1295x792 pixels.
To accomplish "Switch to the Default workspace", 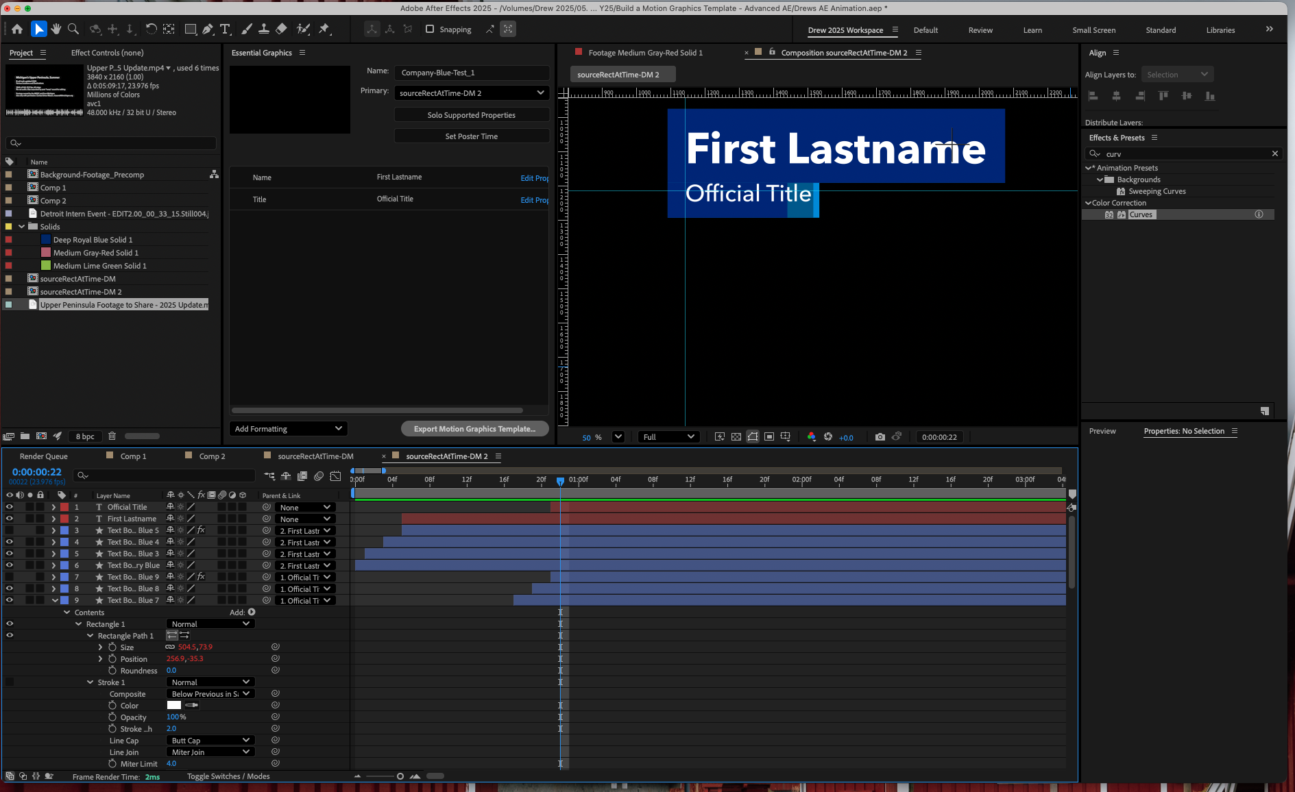I will click(x=925, y=30).
